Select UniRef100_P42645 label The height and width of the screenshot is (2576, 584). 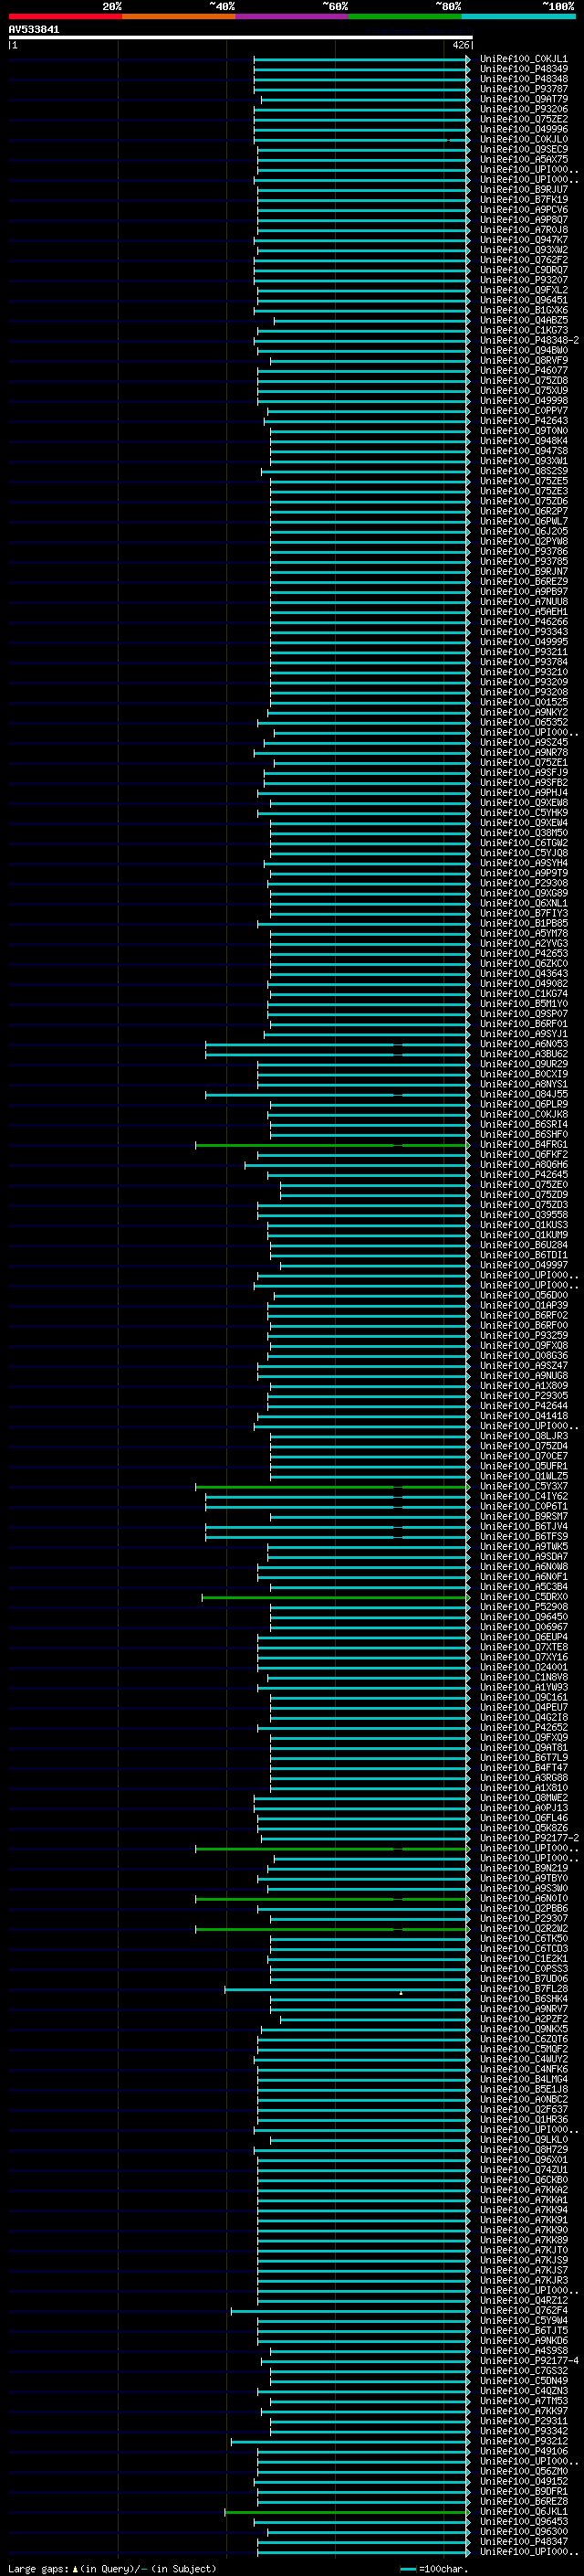(523, 1174)
